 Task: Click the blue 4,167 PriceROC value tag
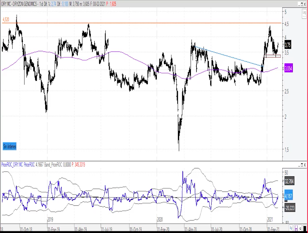[x=288, y=196]
